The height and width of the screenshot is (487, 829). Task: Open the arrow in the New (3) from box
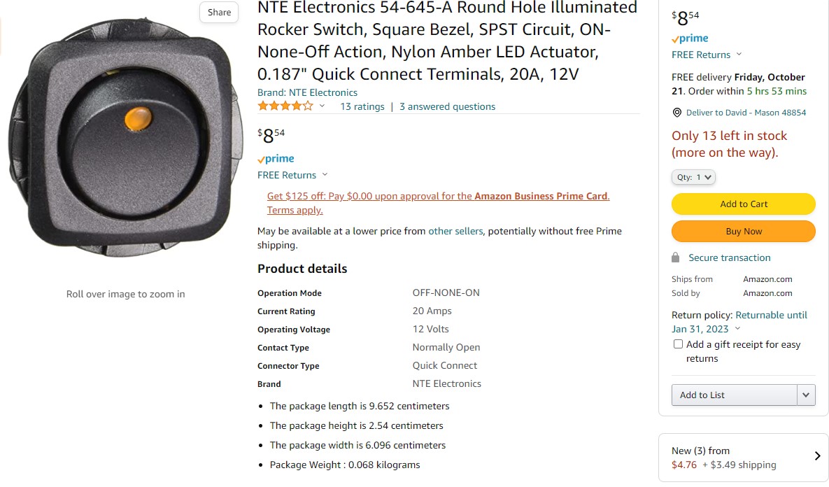click(x=817, y=456)
